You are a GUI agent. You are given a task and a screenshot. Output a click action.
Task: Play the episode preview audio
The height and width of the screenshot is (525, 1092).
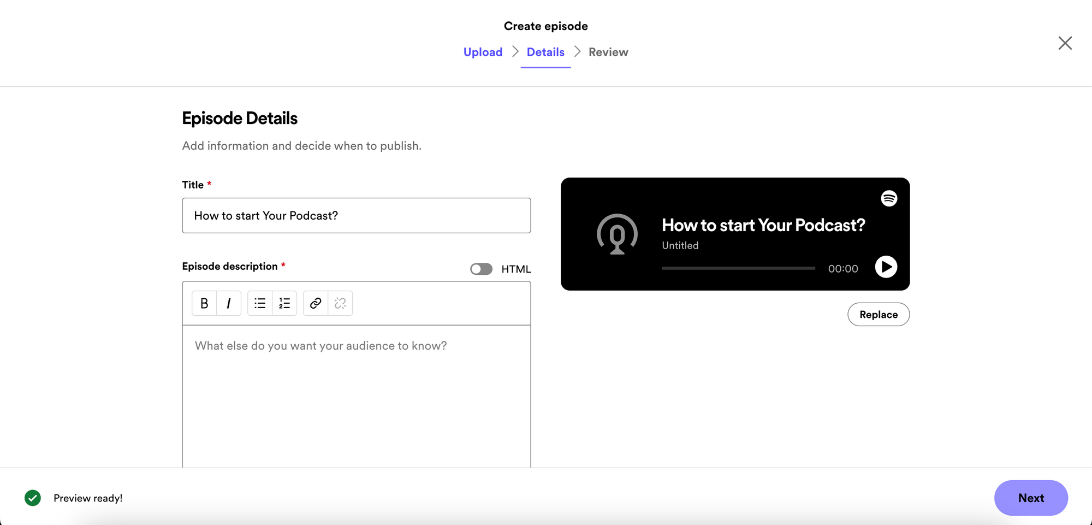pos(886,267)
